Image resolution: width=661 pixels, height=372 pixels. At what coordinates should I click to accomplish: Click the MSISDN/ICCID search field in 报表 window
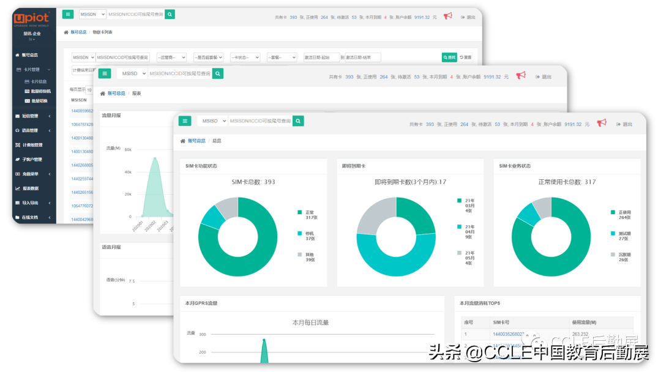[x=179, y=73]
